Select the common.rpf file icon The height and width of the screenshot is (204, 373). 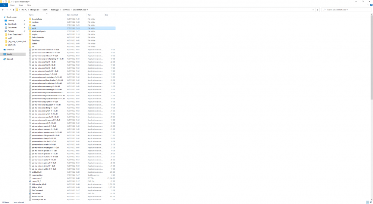[x=30, y=178]
